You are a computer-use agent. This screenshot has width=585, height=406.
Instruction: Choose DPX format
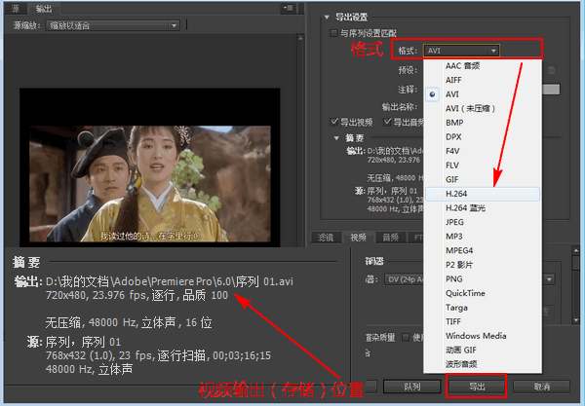[x=483, y=136]
